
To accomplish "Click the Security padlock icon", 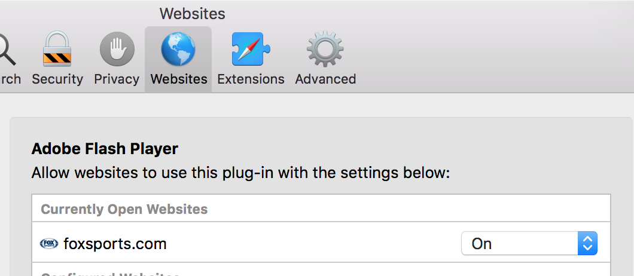I will [x=57, y=49].
